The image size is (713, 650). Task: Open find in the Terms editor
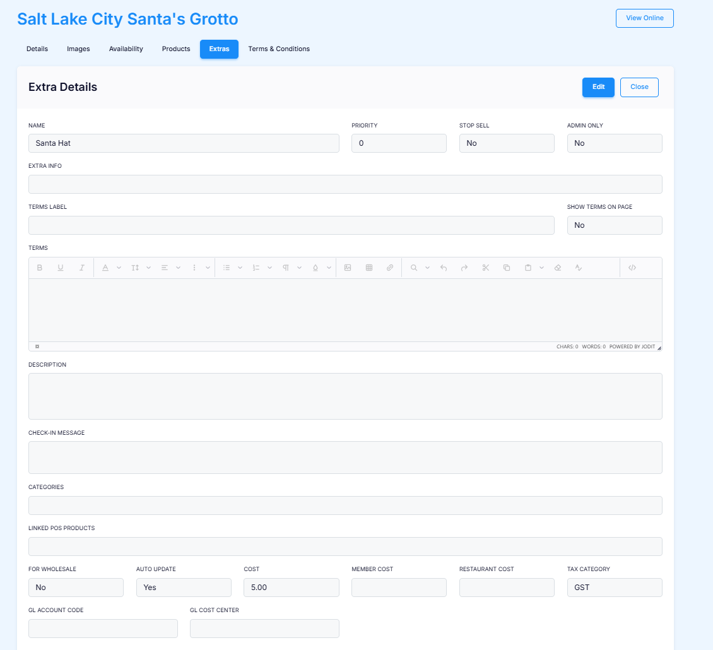pos(414,268)
